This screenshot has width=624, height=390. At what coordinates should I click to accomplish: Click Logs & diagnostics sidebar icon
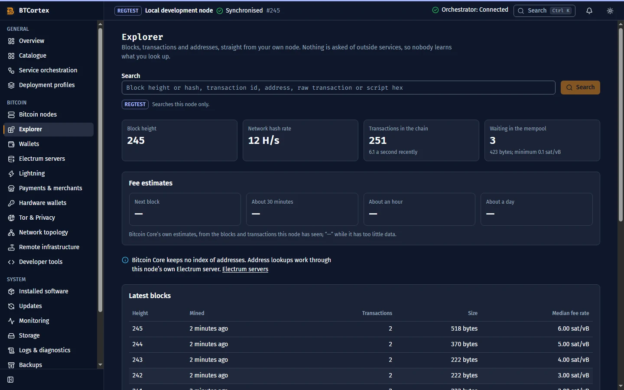coord(11,351)
